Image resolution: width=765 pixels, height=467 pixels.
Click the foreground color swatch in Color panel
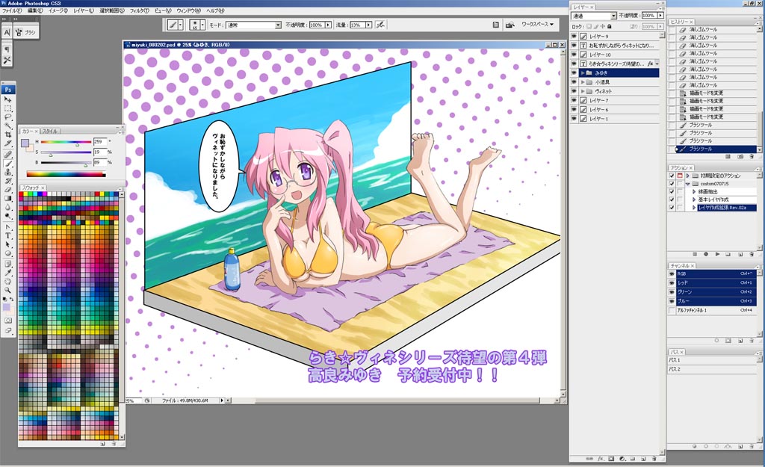[x=25, y=143]
